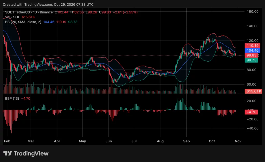
Task: Select the open value O102.44
Action: point(62,12)
